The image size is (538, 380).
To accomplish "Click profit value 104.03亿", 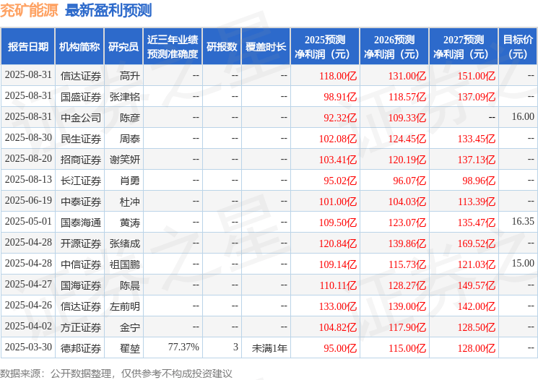I will [407, 202].
